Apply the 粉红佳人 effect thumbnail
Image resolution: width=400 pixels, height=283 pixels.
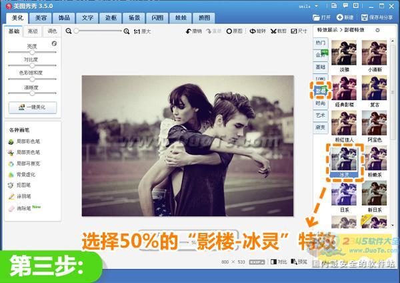click(x=344, y=123)
